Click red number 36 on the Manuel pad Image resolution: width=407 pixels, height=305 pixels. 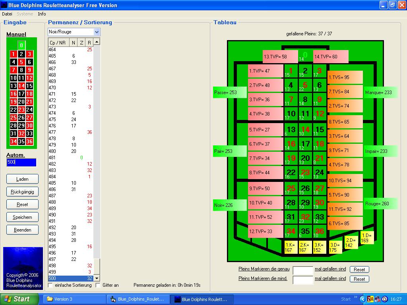point(29,141)
